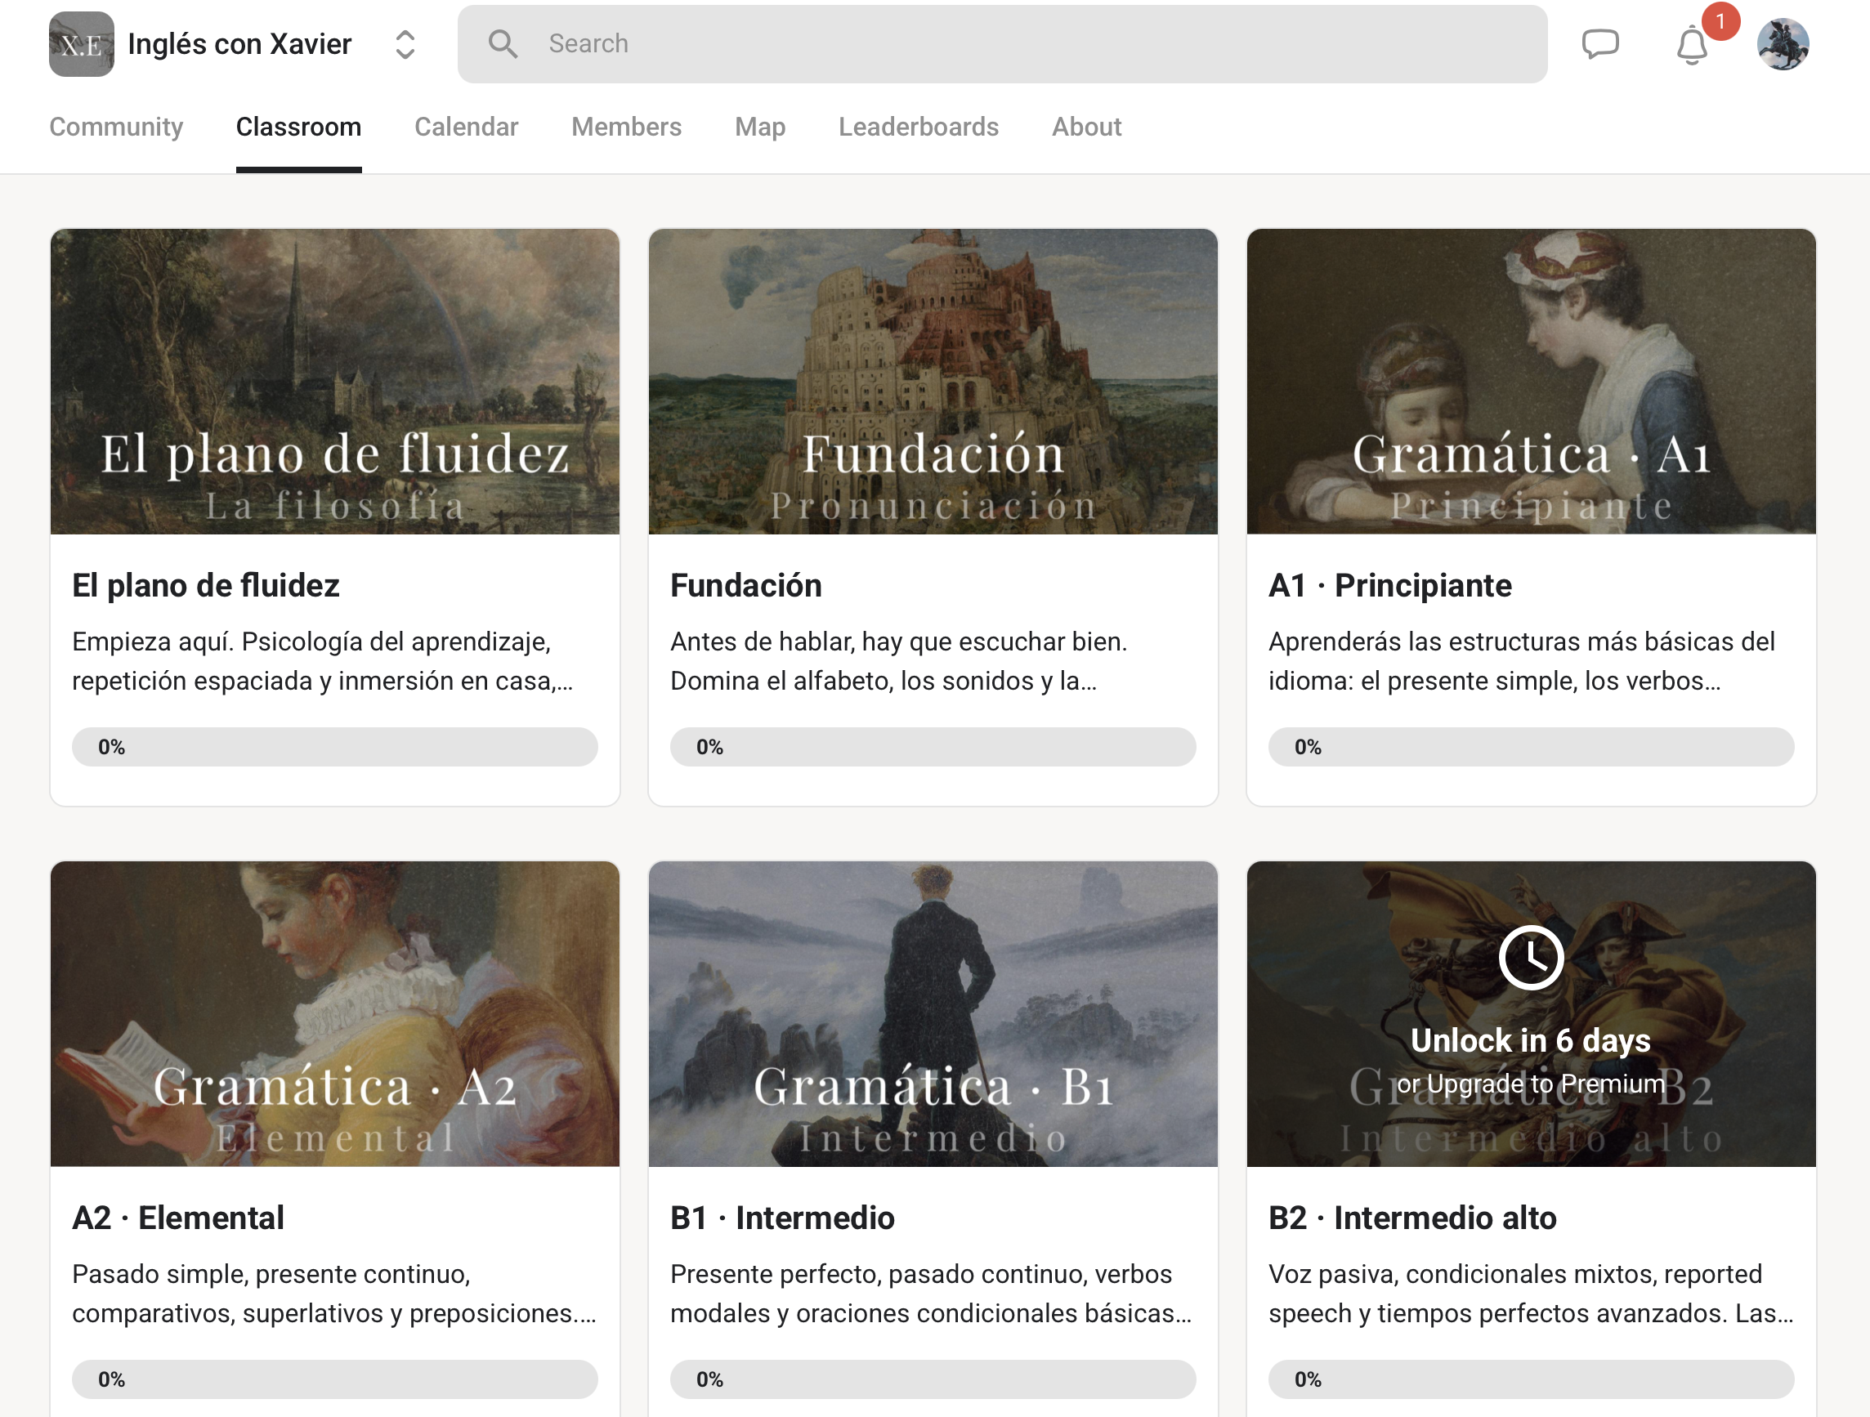Click the A1 · Principiante progress bar
The image size is (1870, 1417).
[x=1530, y=747]
